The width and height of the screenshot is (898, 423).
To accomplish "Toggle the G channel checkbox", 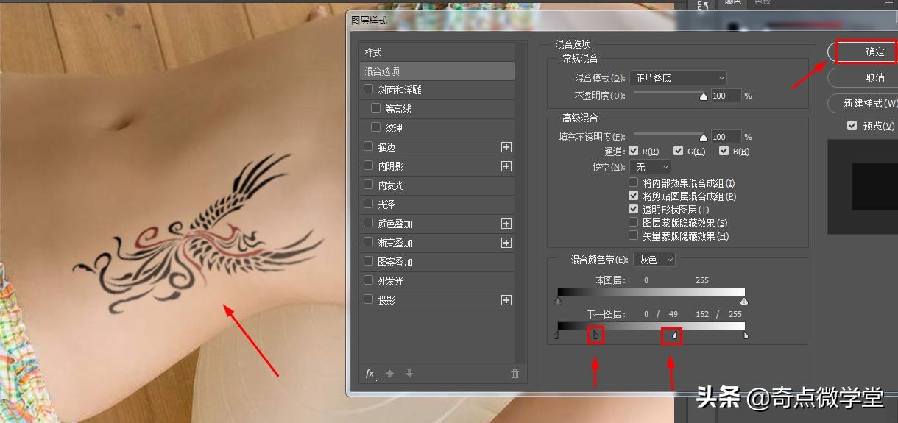I will click(x=678, y=151).
